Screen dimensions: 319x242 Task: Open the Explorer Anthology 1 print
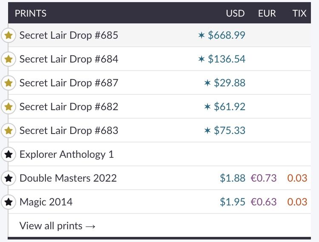click(67, 154)
